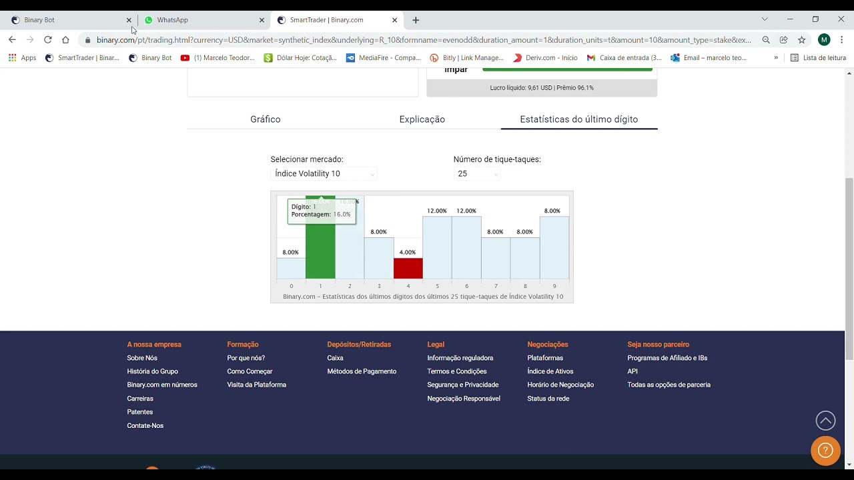Expand the Índice Volatility 10 market dropdown

[324, 173]
